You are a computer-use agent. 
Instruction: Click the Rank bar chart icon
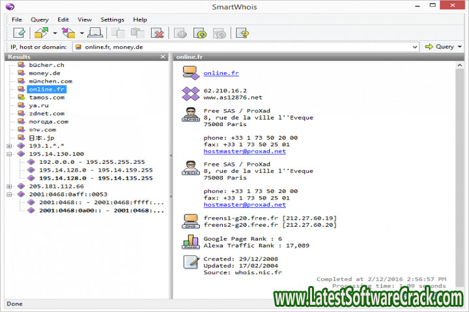[190, 242]
